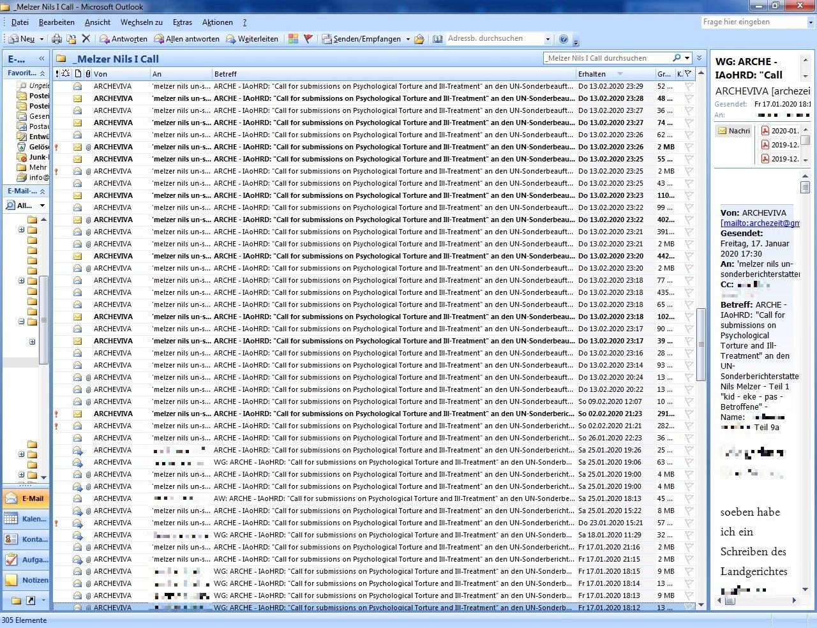The height and width of the screenshot is (628, 817).
Task: Toggle flag on the 25.01.2020 18:13 message
Action: coord(689,498)
